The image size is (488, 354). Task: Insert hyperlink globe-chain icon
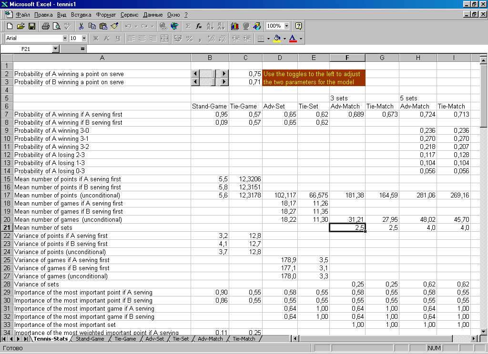(163, 26)
